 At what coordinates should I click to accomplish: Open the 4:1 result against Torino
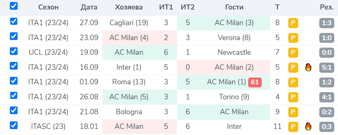326,97
